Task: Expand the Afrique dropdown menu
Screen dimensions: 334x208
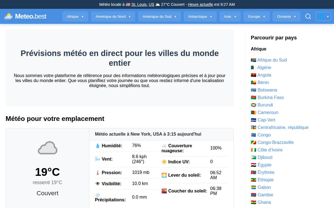Action: click(75, 16)
